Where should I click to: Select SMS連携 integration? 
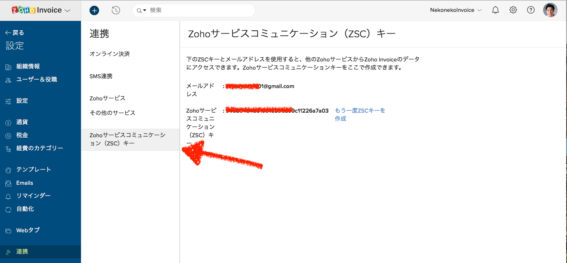101,76
